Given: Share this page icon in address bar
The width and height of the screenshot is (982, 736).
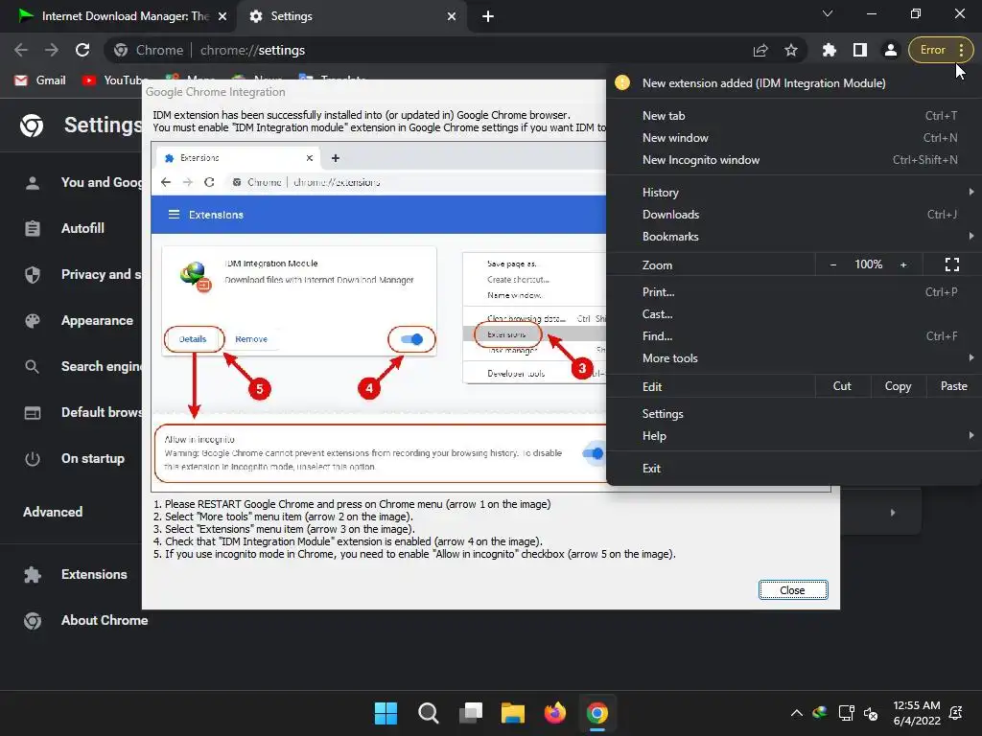Looking at the screenshot, I should 760,50.
